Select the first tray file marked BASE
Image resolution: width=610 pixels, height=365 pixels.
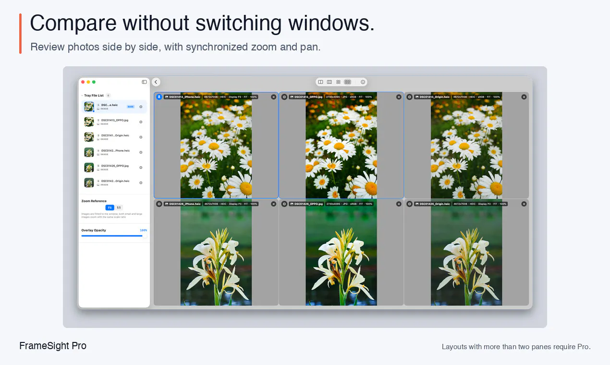tap(114, 107)
